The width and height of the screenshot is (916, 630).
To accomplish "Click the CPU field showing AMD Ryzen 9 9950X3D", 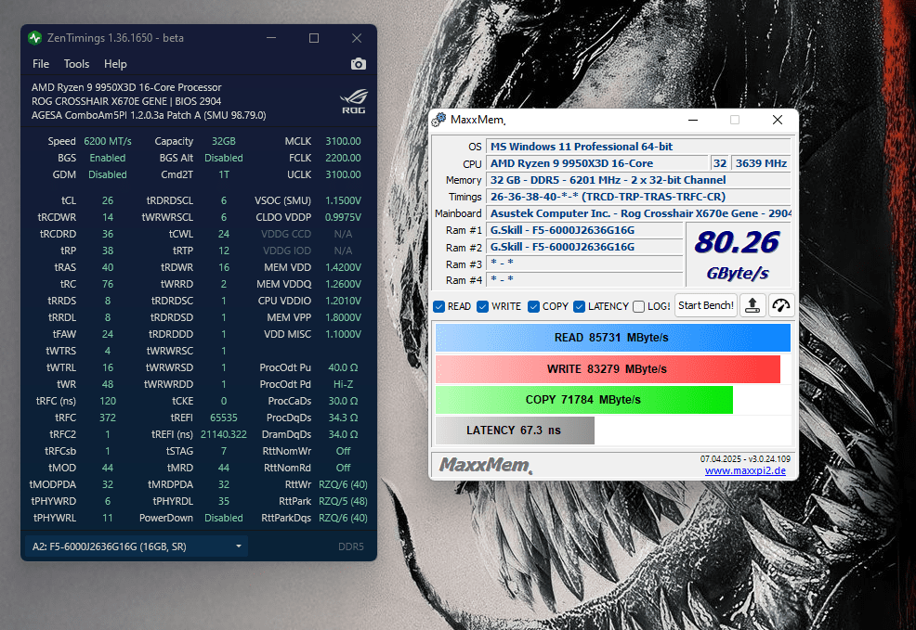I will (x=597, y=163).
